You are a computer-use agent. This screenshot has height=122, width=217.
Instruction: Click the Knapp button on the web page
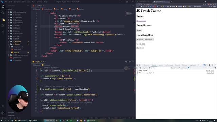pyautogui.click(x=139, y=30)
